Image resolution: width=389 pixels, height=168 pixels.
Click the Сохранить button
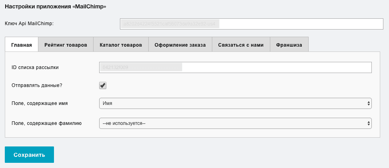pyautogui.click(x=29, y=154)
